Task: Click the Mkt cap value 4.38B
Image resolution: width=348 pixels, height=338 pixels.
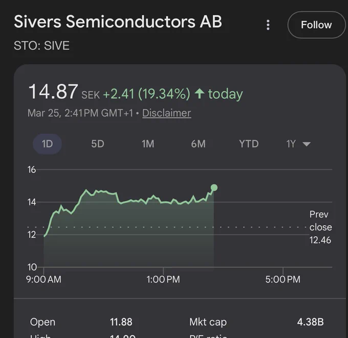Action: tap(310, 322)
